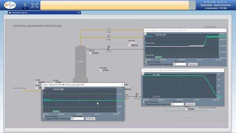The image size is (236, 133).
Task: Click the legend tag in AE-001 trend
Action: pyautogui.click(x=156, y=97)
